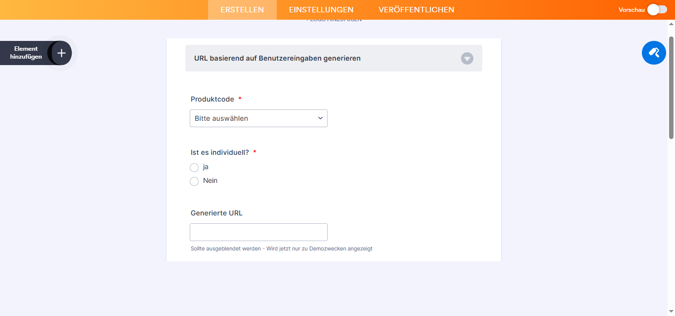Viewport: 675px width, 316px height.
Task: Click the dropdown arrow inside the Produktcode select
Action: (x=319, y=118)
